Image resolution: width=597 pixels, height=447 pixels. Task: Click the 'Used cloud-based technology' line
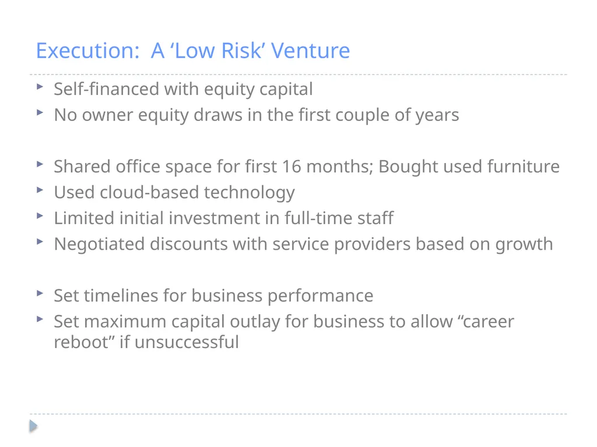pos(174,193)
